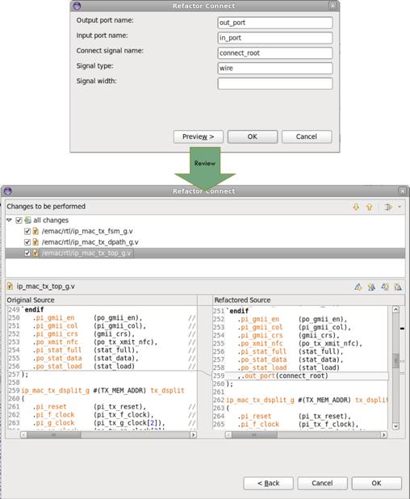
Task: Click the < Back button
Action: pos(268,483)
